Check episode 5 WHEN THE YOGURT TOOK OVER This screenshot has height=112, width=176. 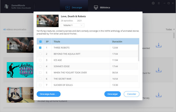[x=40, y=72]
